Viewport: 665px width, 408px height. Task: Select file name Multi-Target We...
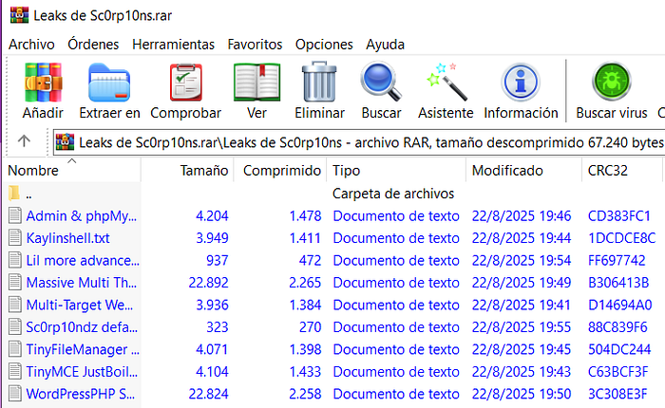[x=79, y=305]
